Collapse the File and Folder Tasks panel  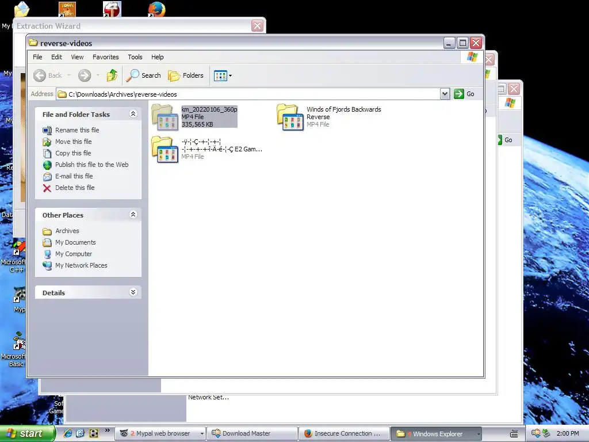tap(133, 113)
